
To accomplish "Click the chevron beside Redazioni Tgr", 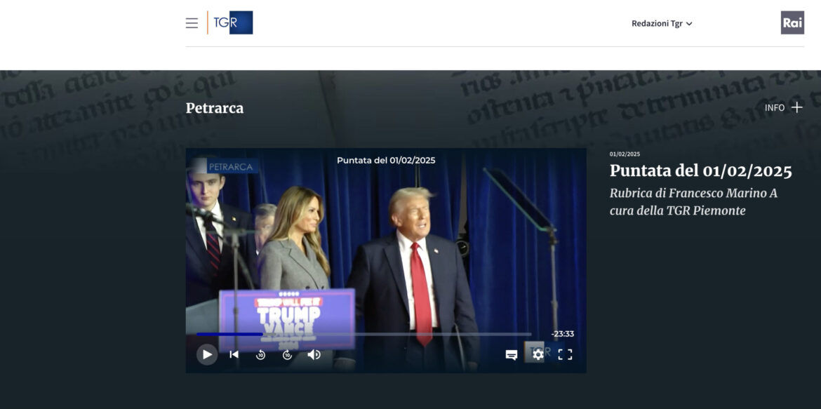I will 689,24.
